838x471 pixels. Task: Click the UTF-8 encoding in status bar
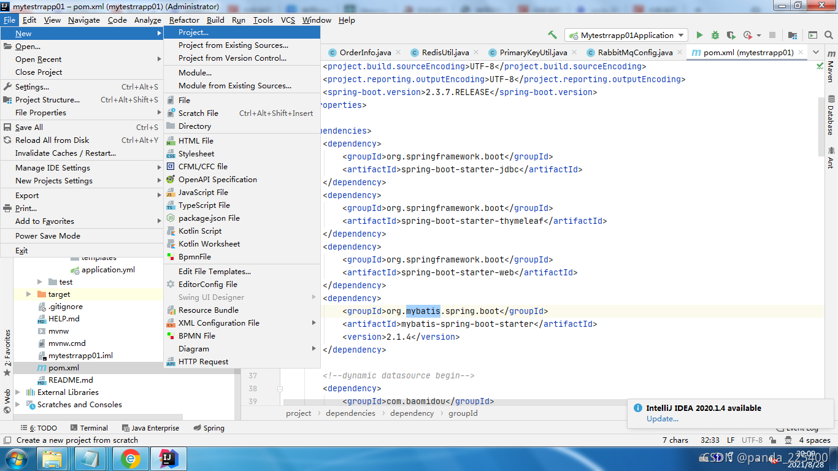point(752,440)
